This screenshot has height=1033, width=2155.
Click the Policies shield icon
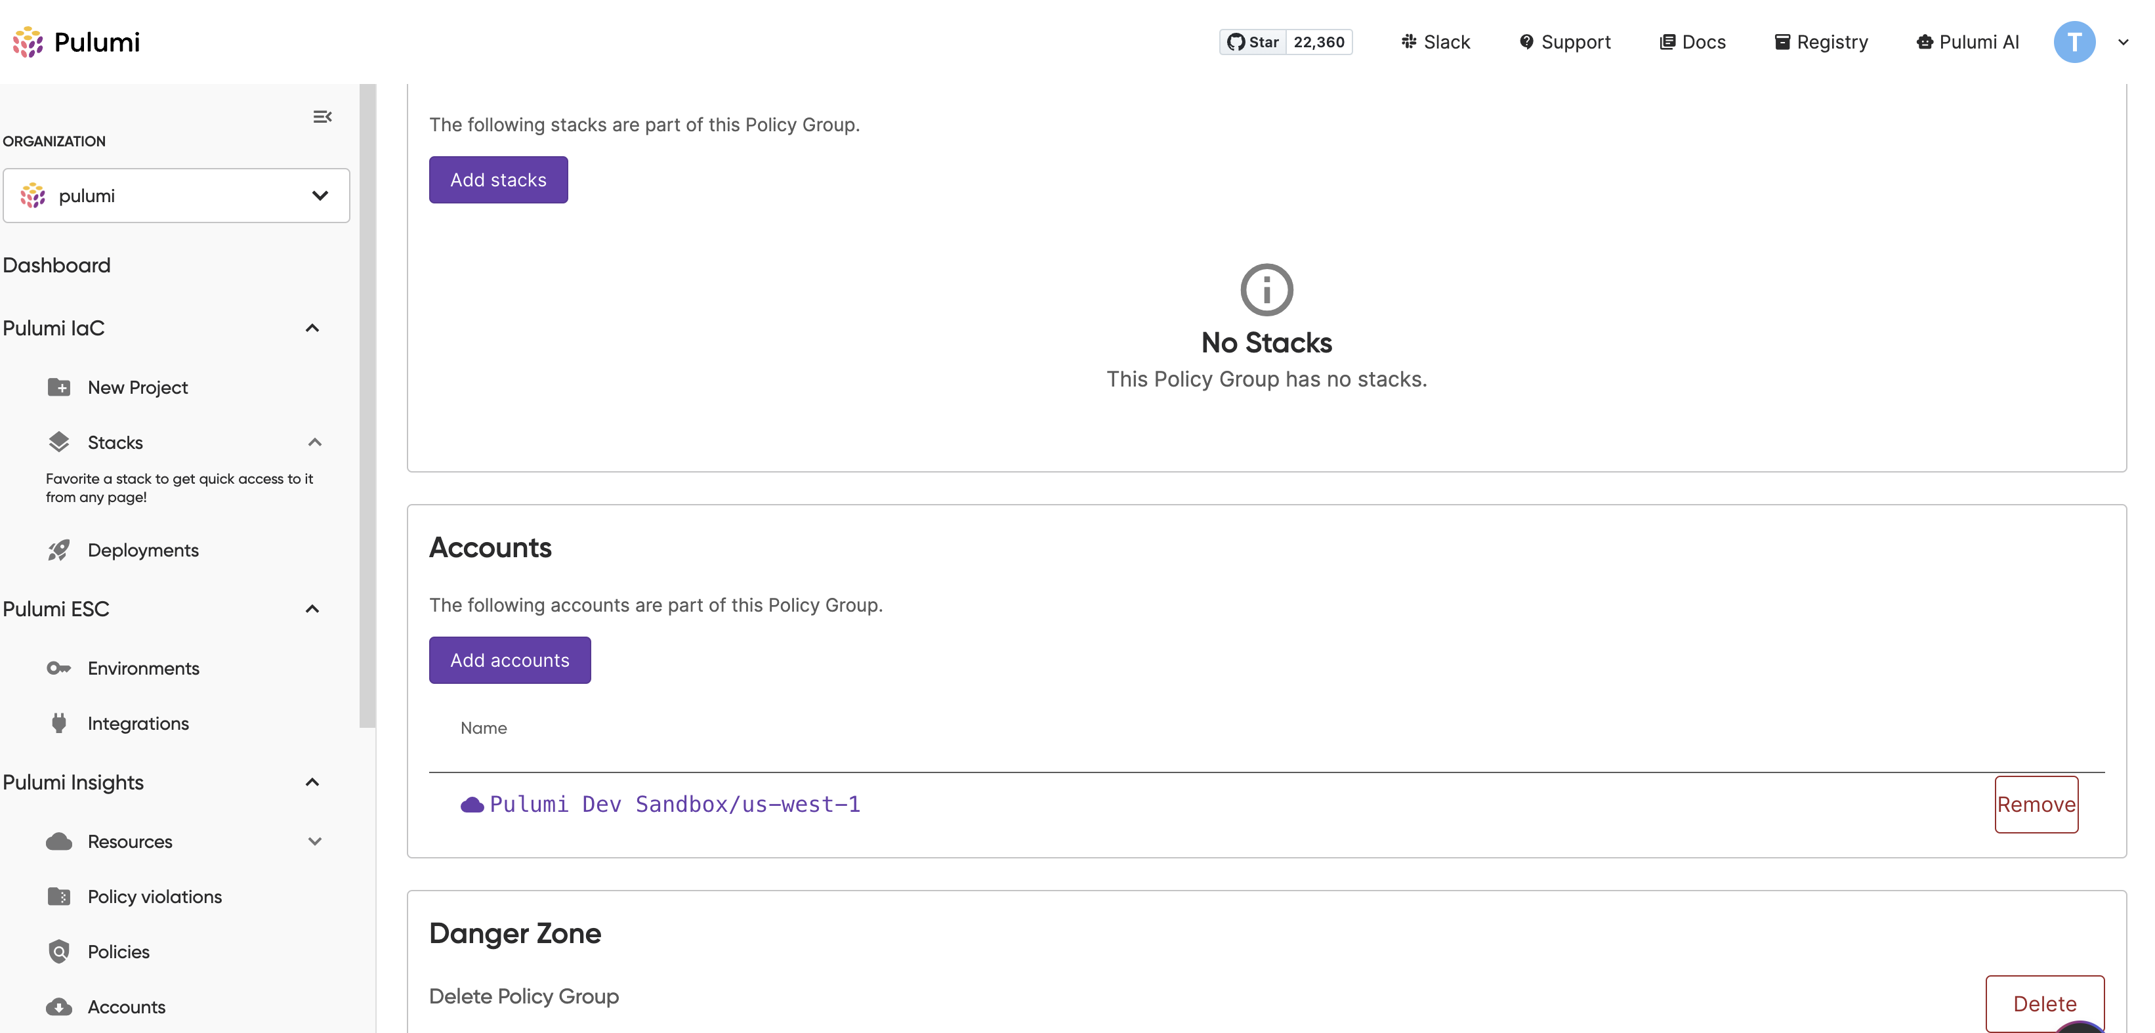pyautogui.click(x=58, y=951)
